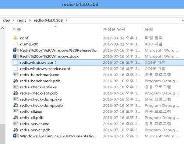The height and width of the screenshot is (144, 184).
Task: Select redis-check-aof.exe file name
Action: tap(38, 87)
